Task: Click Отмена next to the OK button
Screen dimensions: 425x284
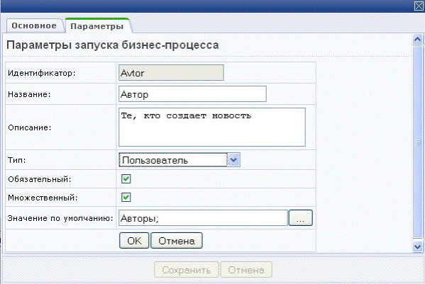Action: click(x=177, y=241)
